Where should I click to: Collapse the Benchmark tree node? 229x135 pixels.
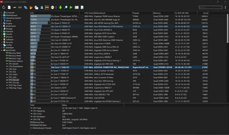(2, 50)
